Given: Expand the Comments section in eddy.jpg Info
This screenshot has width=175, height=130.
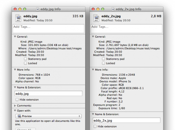Looking at the screenshot, I should click(15, 105).
